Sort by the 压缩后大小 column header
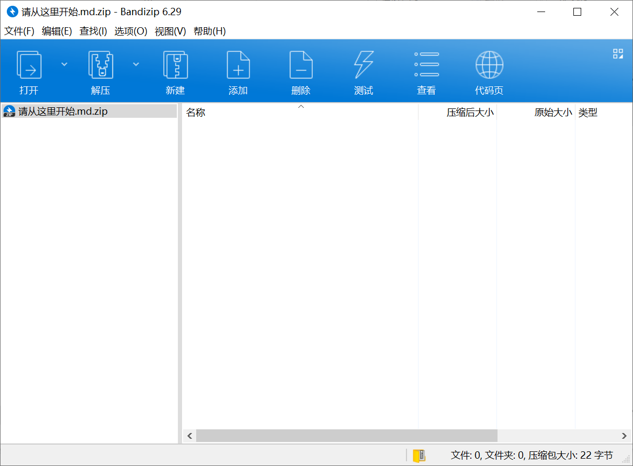The width and height of the screenshot is (633, 466). 458,112
